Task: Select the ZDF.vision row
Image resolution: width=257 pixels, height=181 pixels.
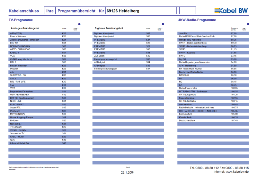Action: pyautogui.click(x=128, y=56)
